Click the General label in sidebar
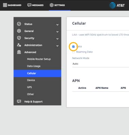This screenshot has width=129, height=135. click(x=29, y=31)
